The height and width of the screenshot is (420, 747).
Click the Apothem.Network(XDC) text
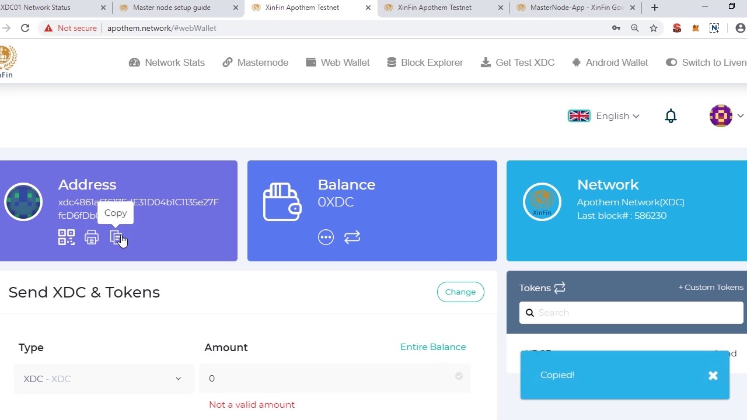pyautogui.click(x=631, y=202)
